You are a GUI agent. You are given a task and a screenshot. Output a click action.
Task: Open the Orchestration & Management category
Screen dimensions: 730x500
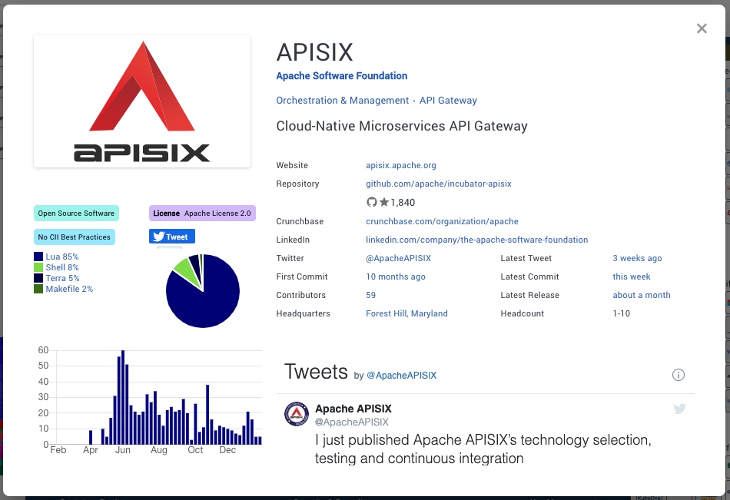(x=342, y=101)
